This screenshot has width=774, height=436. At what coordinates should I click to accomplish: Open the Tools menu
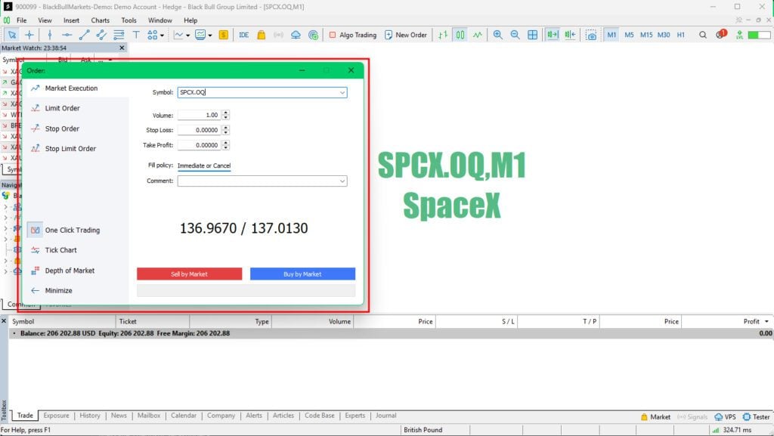pyautogui.click(x=128, y=20)
